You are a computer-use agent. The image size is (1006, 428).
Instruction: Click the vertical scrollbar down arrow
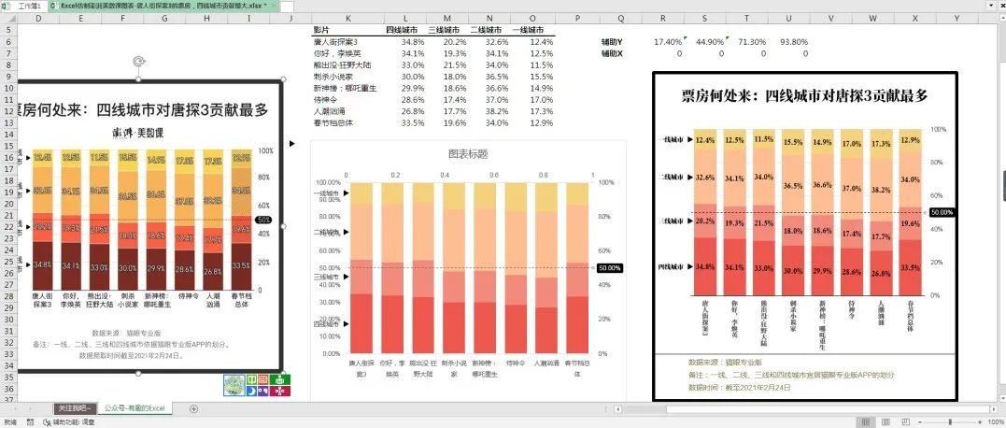pos(1002,398)
